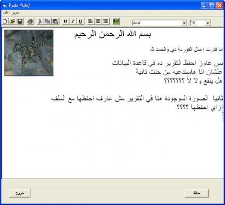225x205 pixels.
Task: Open the Arial font dropdown
Action: point(184,23)
